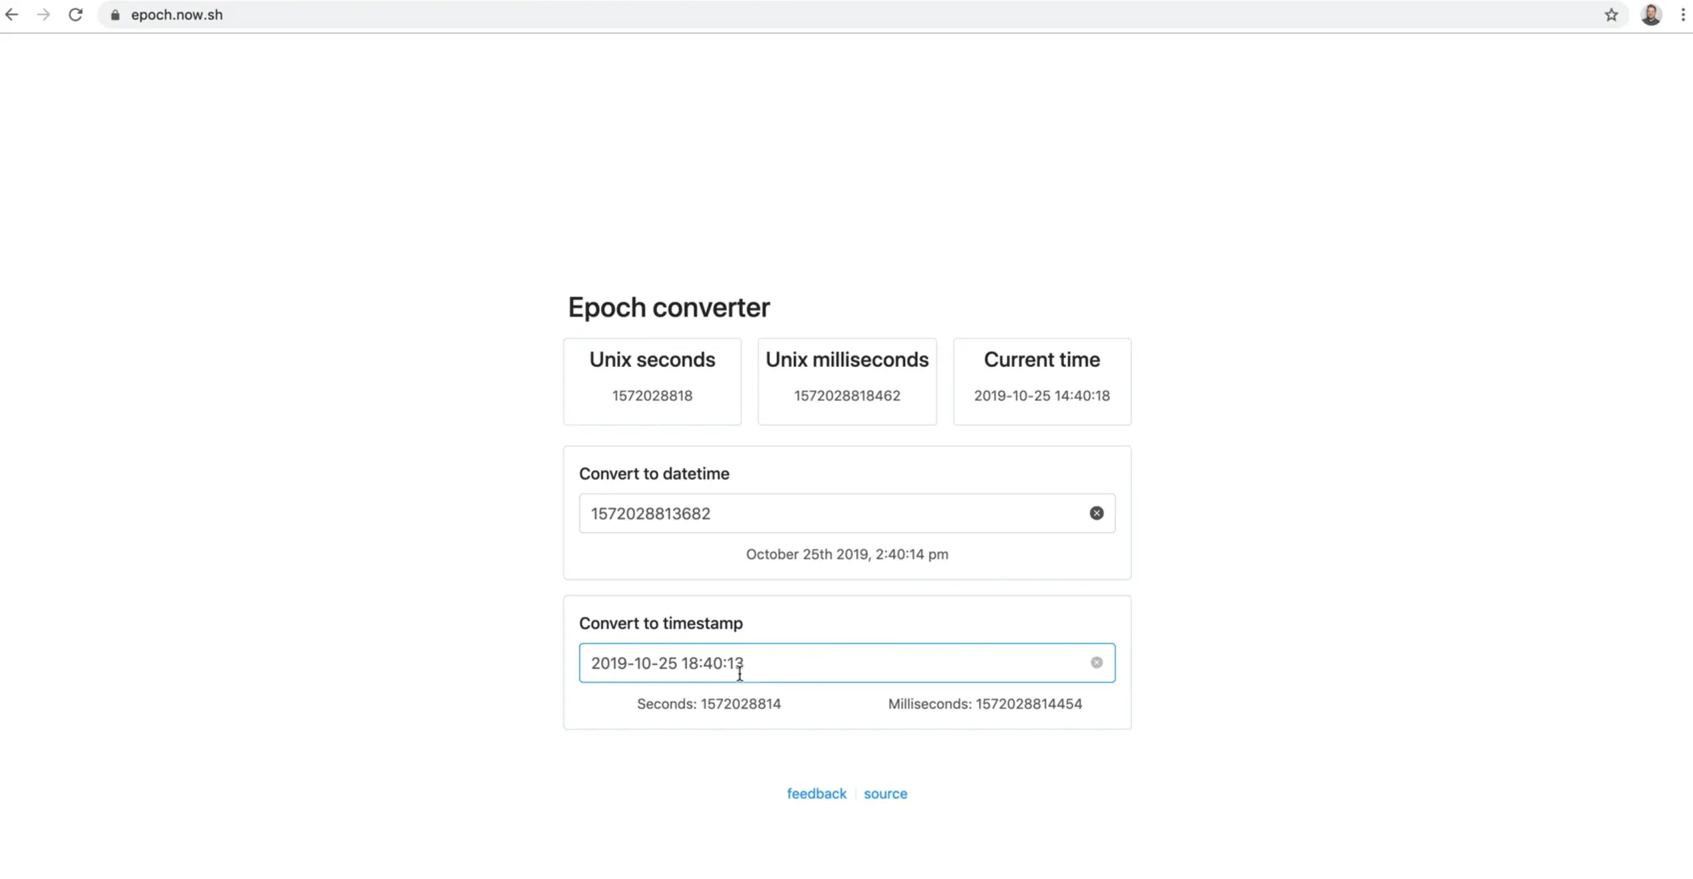
Task: Click the Unix seconds card
Action: pos(652,381)
